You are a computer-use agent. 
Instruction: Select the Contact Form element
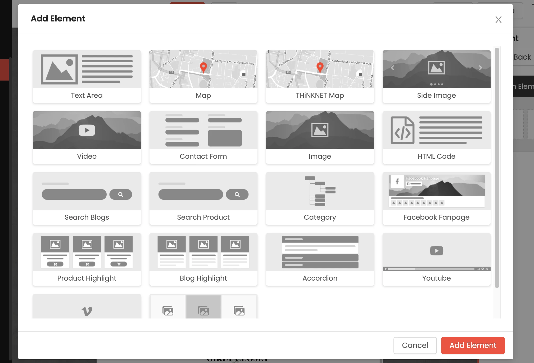point(203,137)
